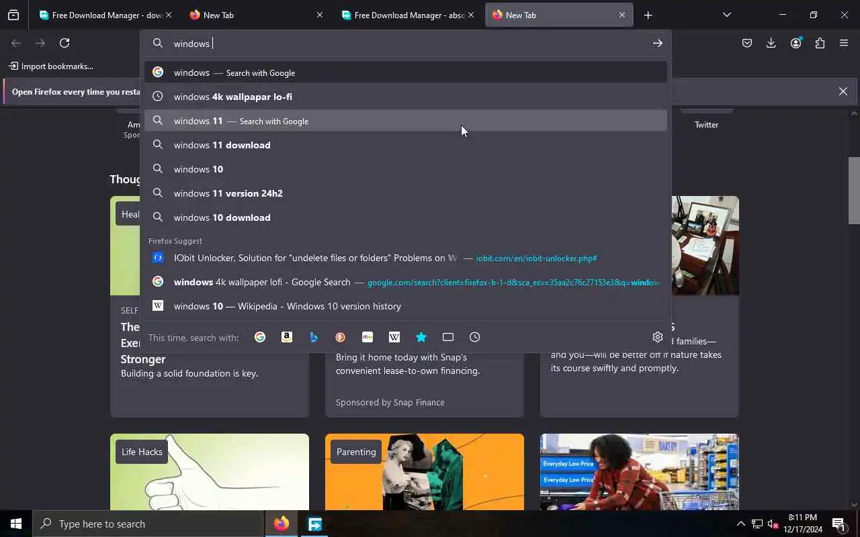The image size is (860, 537).
Task: Click the Firefox View icon
Action: [13, 15]
